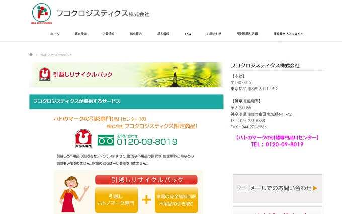The image size is (342, 214).
Task: Click the postal code 〒212-0055
Action: 241,108
